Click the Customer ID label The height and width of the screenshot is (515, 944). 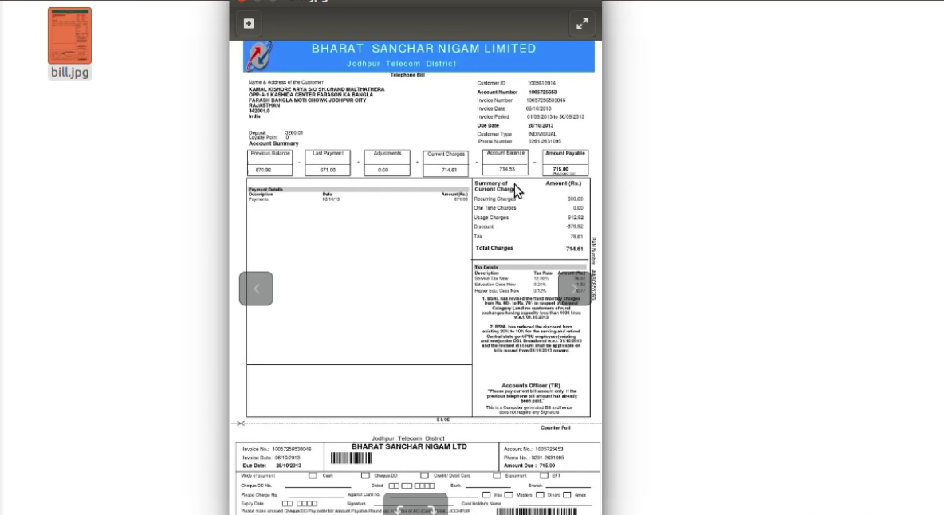pyautogui.click(x=491, y=84)
